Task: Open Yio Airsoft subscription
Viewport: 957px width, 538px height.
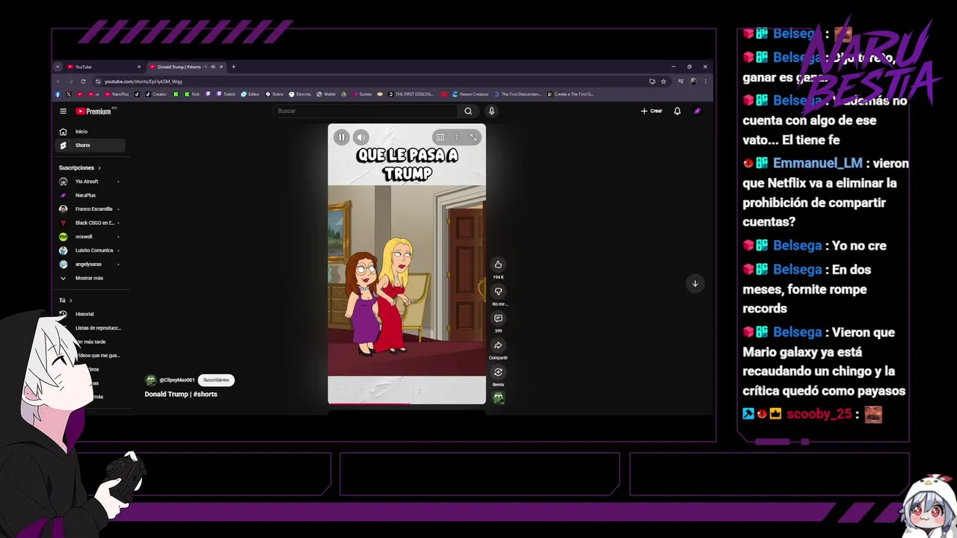Action: pyautogui.click(x=90, y=182)
